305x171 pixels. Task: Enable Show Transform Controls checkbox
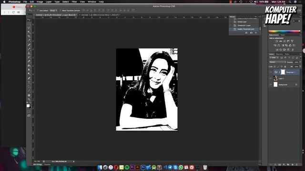coord(61,10)
